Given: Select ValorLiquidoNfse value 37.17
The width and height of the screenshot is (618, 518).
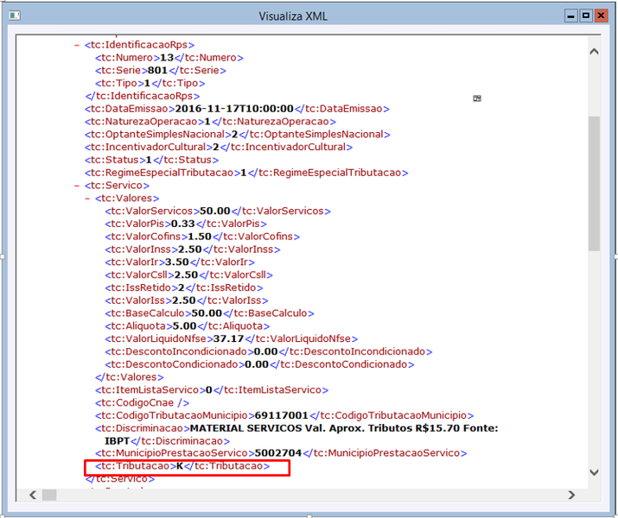Looking at the screenshot, I should coord(228,339).
